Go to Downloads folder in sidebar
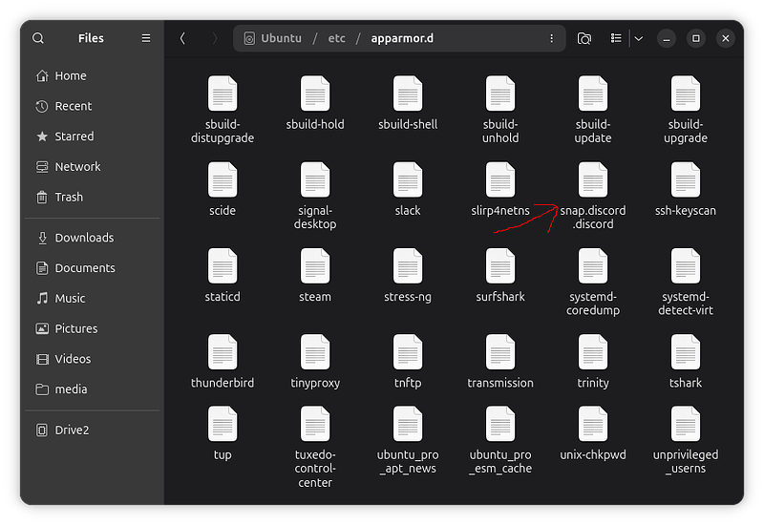The height and width of the screenshot is (525, 764). pyautogui.click(x=83, y=238)
